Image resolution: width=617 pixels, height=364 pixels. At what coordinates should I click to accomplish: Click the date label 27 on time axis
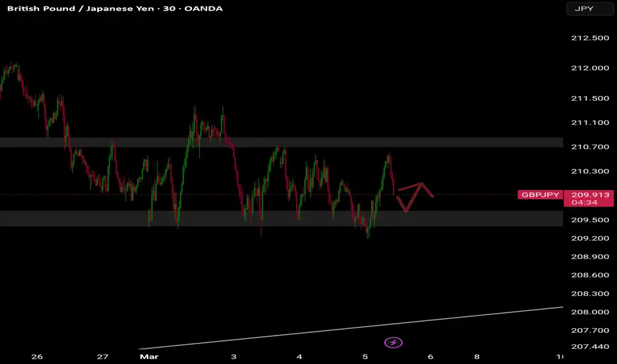(x=103, y=357)
